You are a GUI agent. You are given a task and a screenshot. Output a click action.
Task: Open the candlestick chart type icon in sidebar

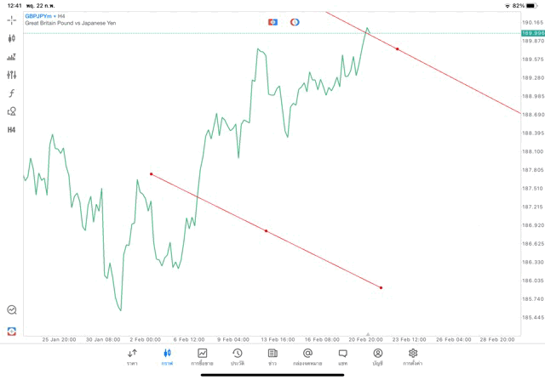[x=12, y=38]
